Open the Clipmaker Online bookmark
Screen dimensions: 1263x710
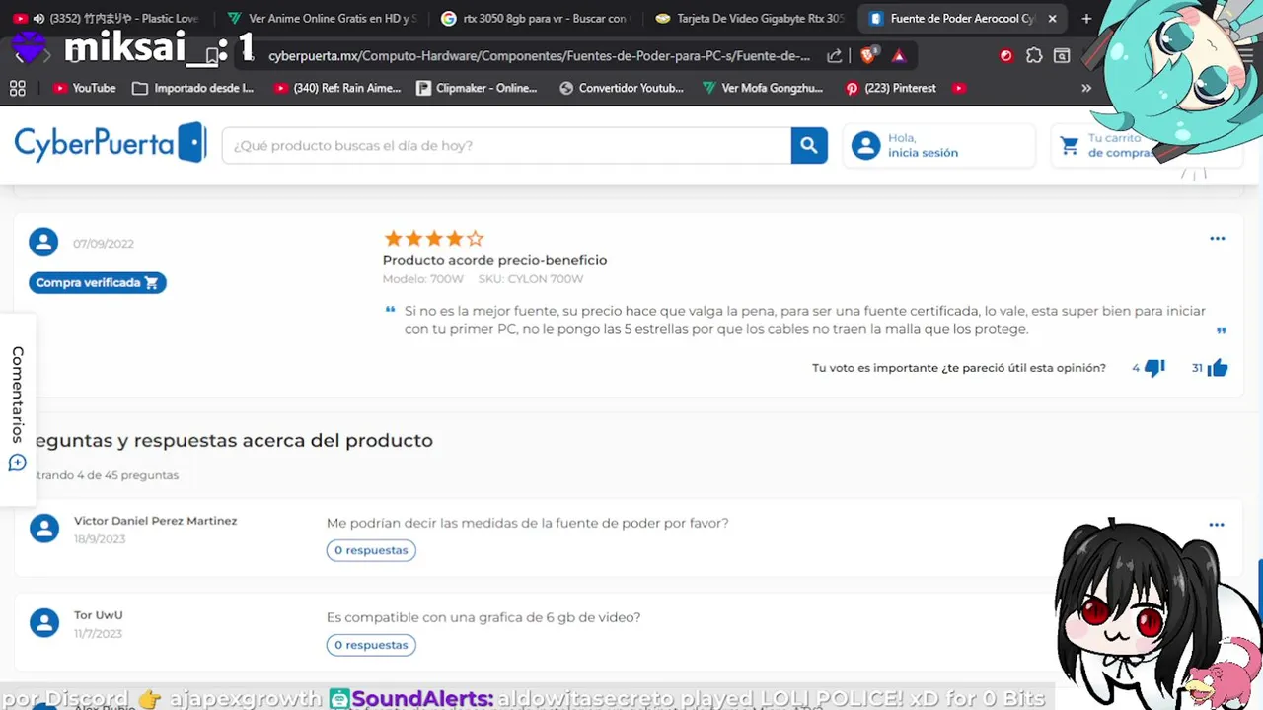coord(478,88)
